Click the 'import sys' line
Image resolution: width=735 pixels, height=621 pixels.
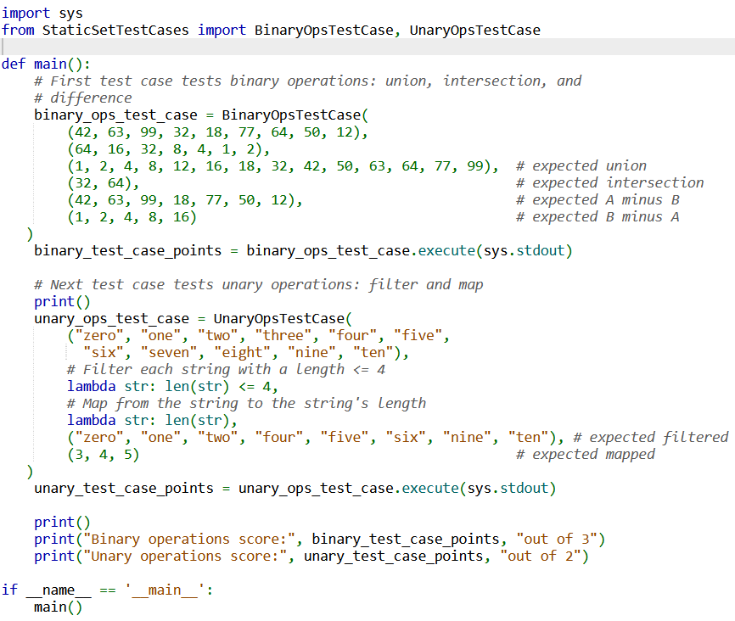(x=42, y=13)
